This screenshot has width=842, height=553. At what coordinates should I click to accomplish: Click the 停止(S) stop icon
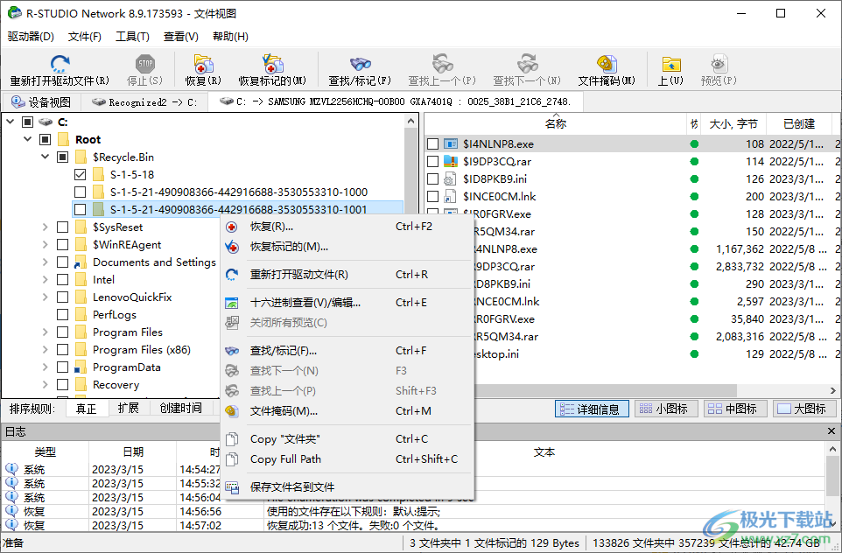pos(144,68)
